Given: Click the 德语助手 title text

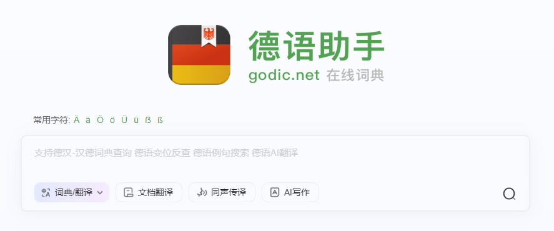Looking at the screenshot, I should coord(316,46).
